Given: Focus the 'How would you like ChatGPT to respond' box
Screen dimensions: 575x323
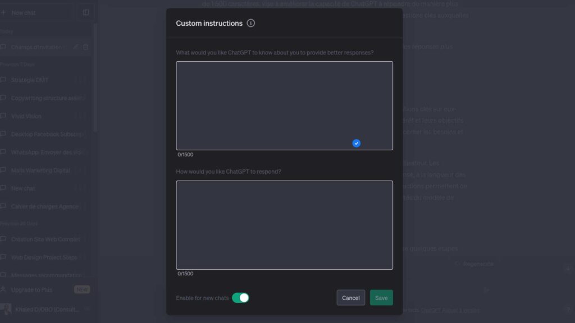Looking at the screenshot, I should point(284,225).
